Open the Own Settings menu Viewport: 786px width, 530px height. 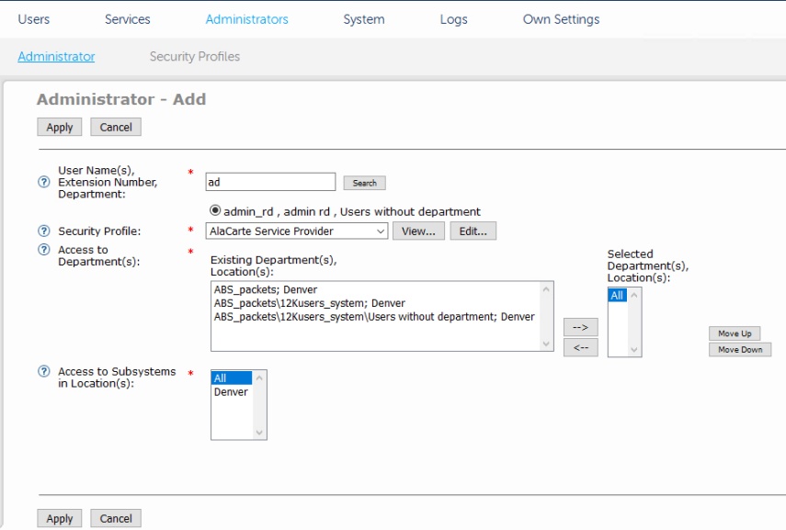coord(561,19)
